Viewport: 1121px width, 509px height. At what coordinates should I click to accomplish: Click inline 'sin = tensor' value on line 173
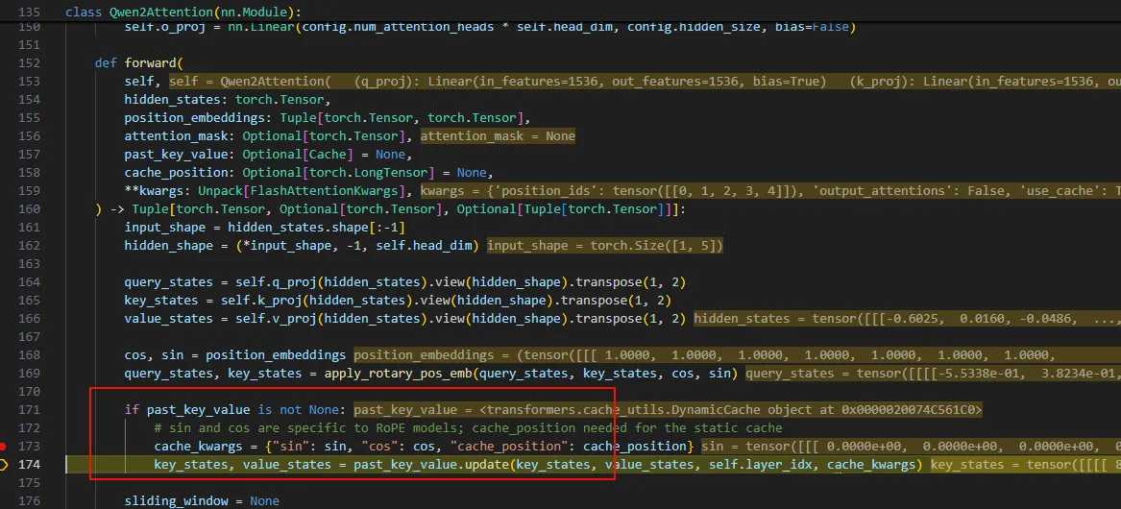(911, 447)
